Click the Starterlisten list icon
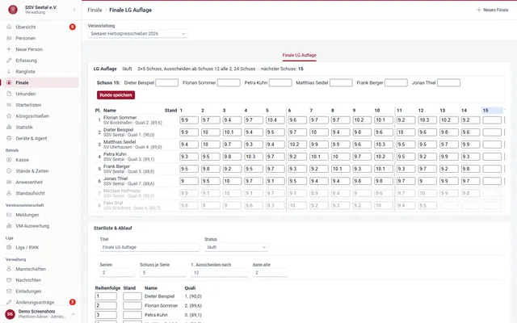Image resolution: width=517 pixels, height=323 pixels. coord(9,105)
